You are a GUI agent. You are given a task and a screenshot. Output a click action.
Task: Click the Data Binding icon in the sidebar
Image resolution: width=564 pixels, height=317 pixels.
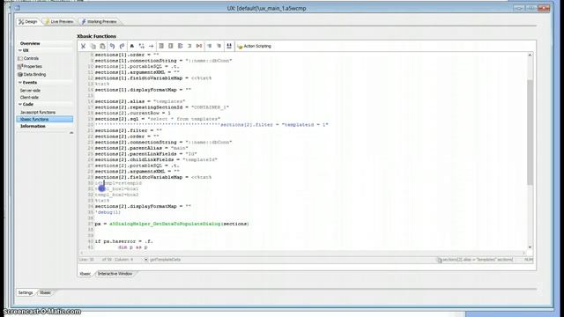[20, 74]
